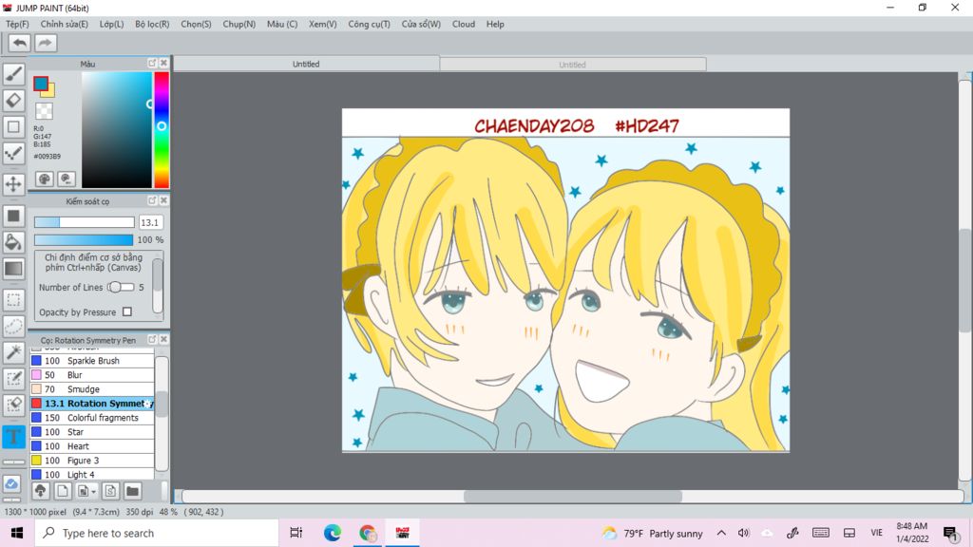Select the Move tool

(13, 184)
